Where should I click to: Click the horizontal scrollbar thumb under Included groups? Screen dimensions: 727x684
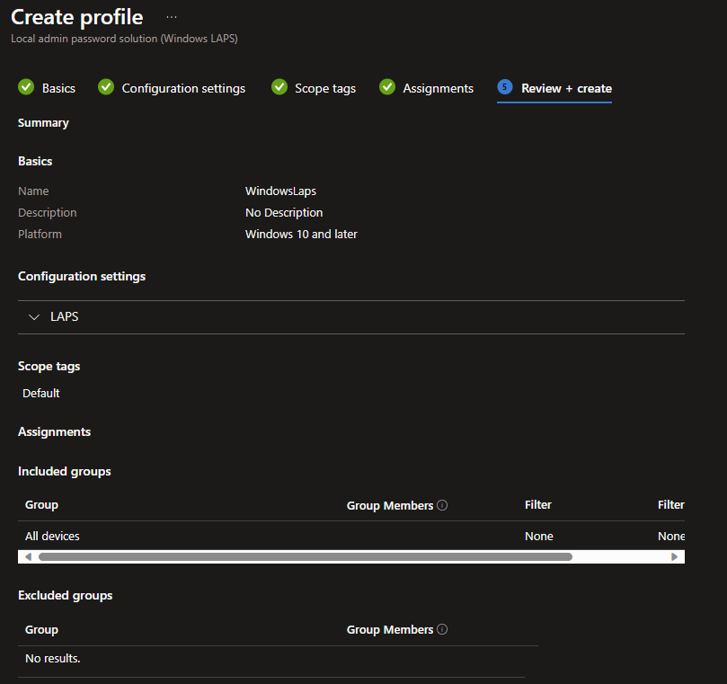306,556
